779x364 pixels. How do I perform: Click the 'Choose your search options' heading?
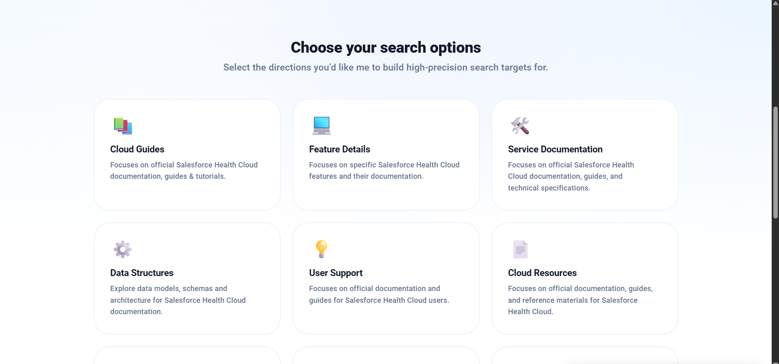click(x=386, y=47)
